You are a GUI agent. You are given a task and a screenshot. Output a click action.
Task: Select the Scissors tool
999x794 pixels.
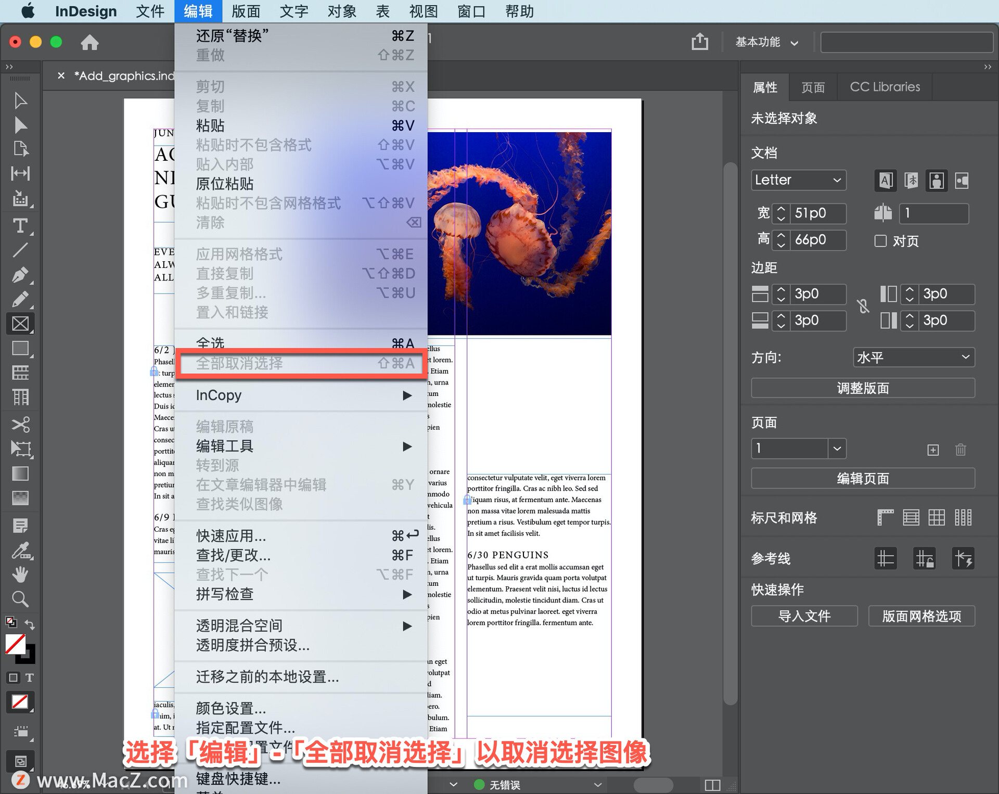[20, 425]
